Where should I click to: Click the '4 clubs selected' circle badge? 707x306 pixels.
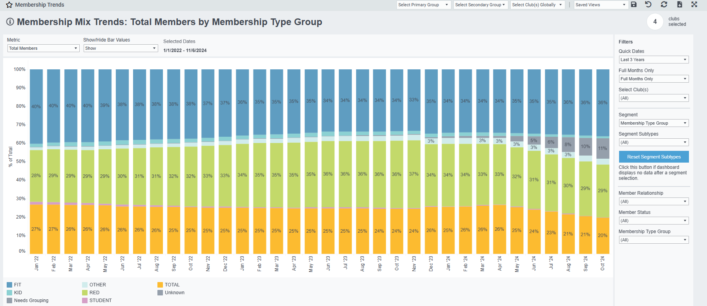click(654, 22)
